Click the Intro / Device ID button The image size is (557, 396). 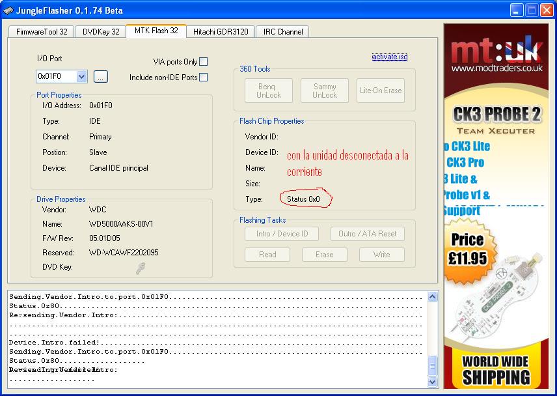282,234
